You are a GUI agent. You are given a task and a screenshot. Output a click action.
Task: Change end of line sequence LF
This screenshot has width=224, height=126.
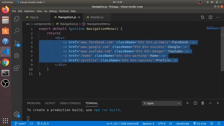click(170, 124)
